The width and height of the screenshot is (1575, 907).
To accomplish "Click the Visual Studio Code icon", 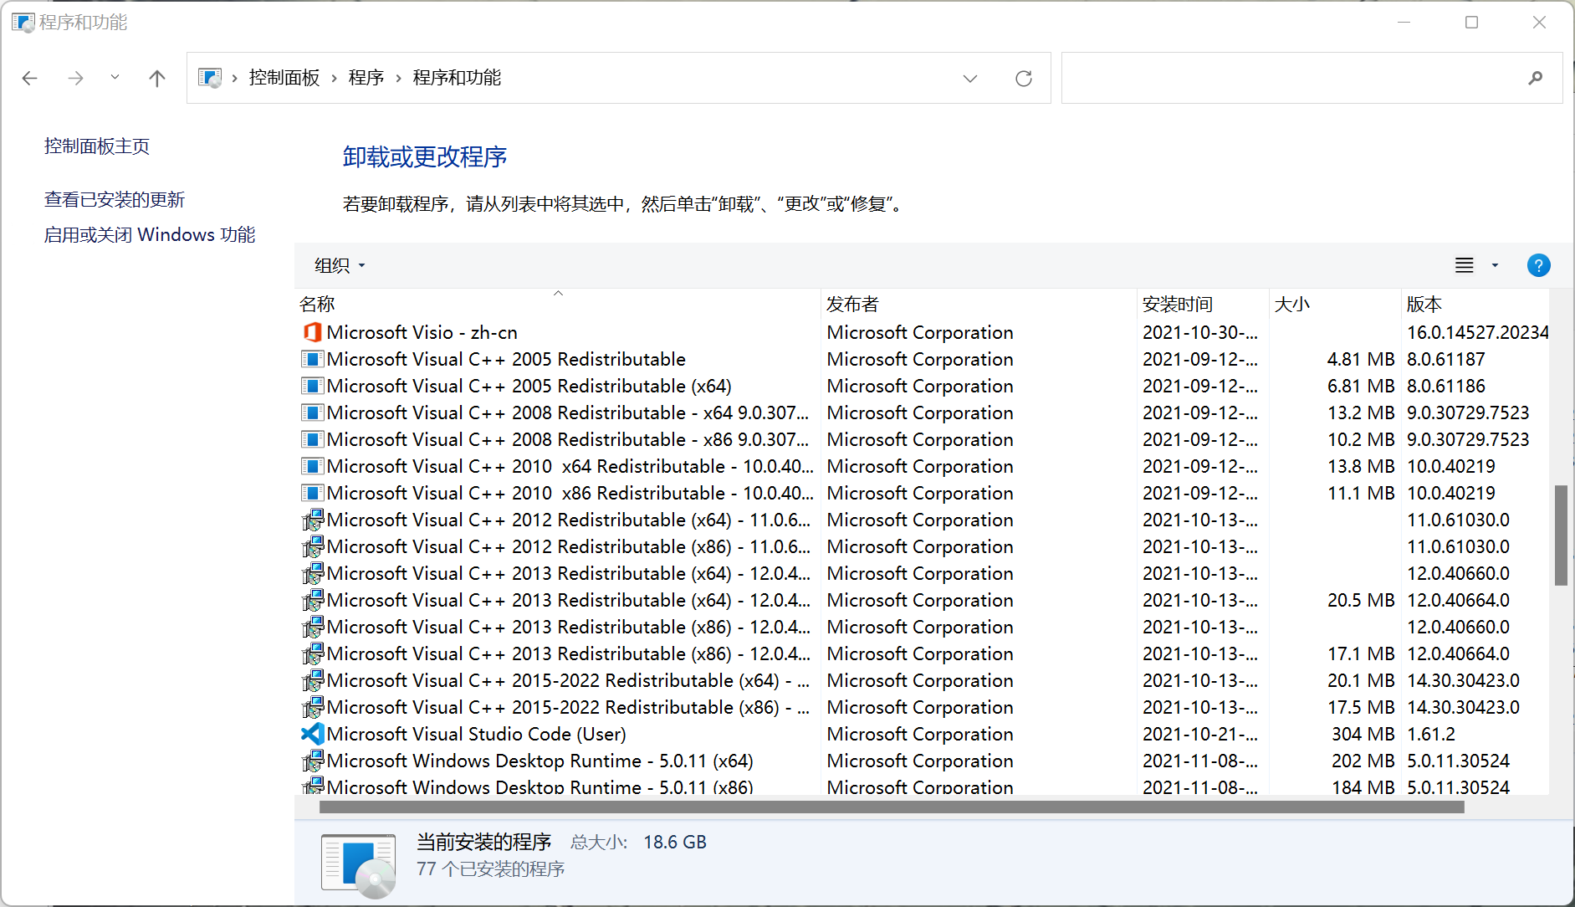I will 313,734.
